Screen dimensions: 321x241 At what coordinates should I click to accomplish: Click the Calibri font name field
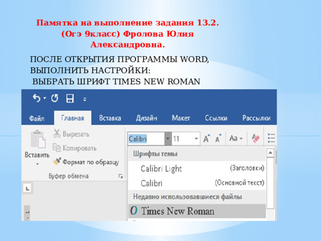click(146, 139)
